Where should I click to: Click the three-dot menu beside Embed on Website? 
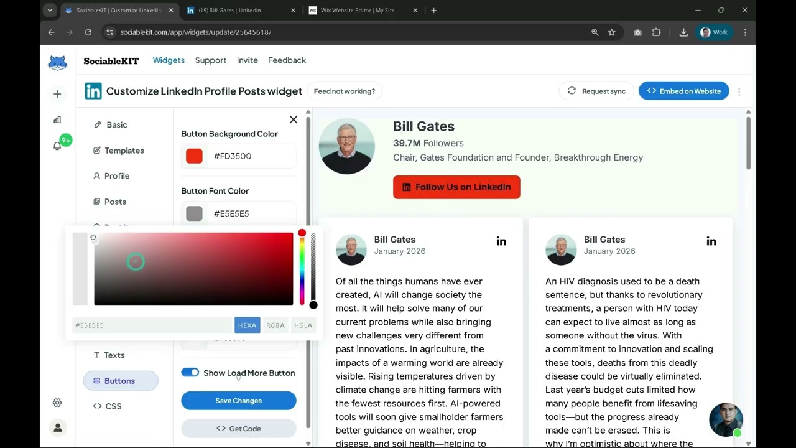[739, 91]
